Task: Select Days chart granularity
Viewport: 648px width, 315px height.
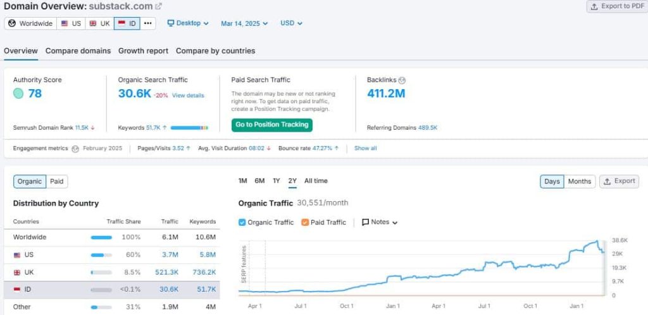Action: [552, 182]
